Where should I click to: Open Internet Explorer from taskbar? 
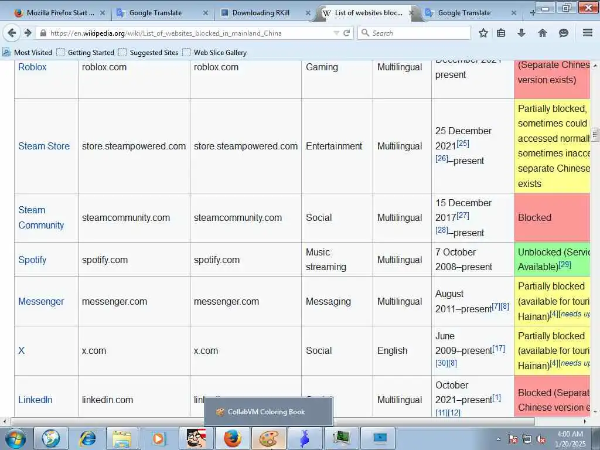(x=87, y=438)
